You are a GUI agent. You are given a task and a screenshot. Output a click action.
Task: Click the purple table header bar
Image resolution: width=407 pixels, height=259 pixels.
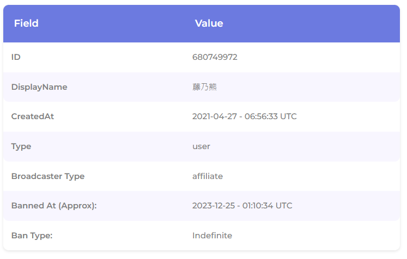pyautogui.click(x=202, y=23)
